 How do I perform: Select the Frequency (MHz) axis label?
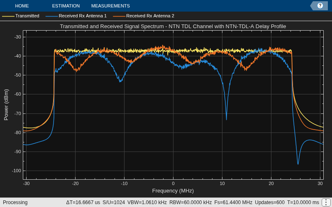(173, 191)
